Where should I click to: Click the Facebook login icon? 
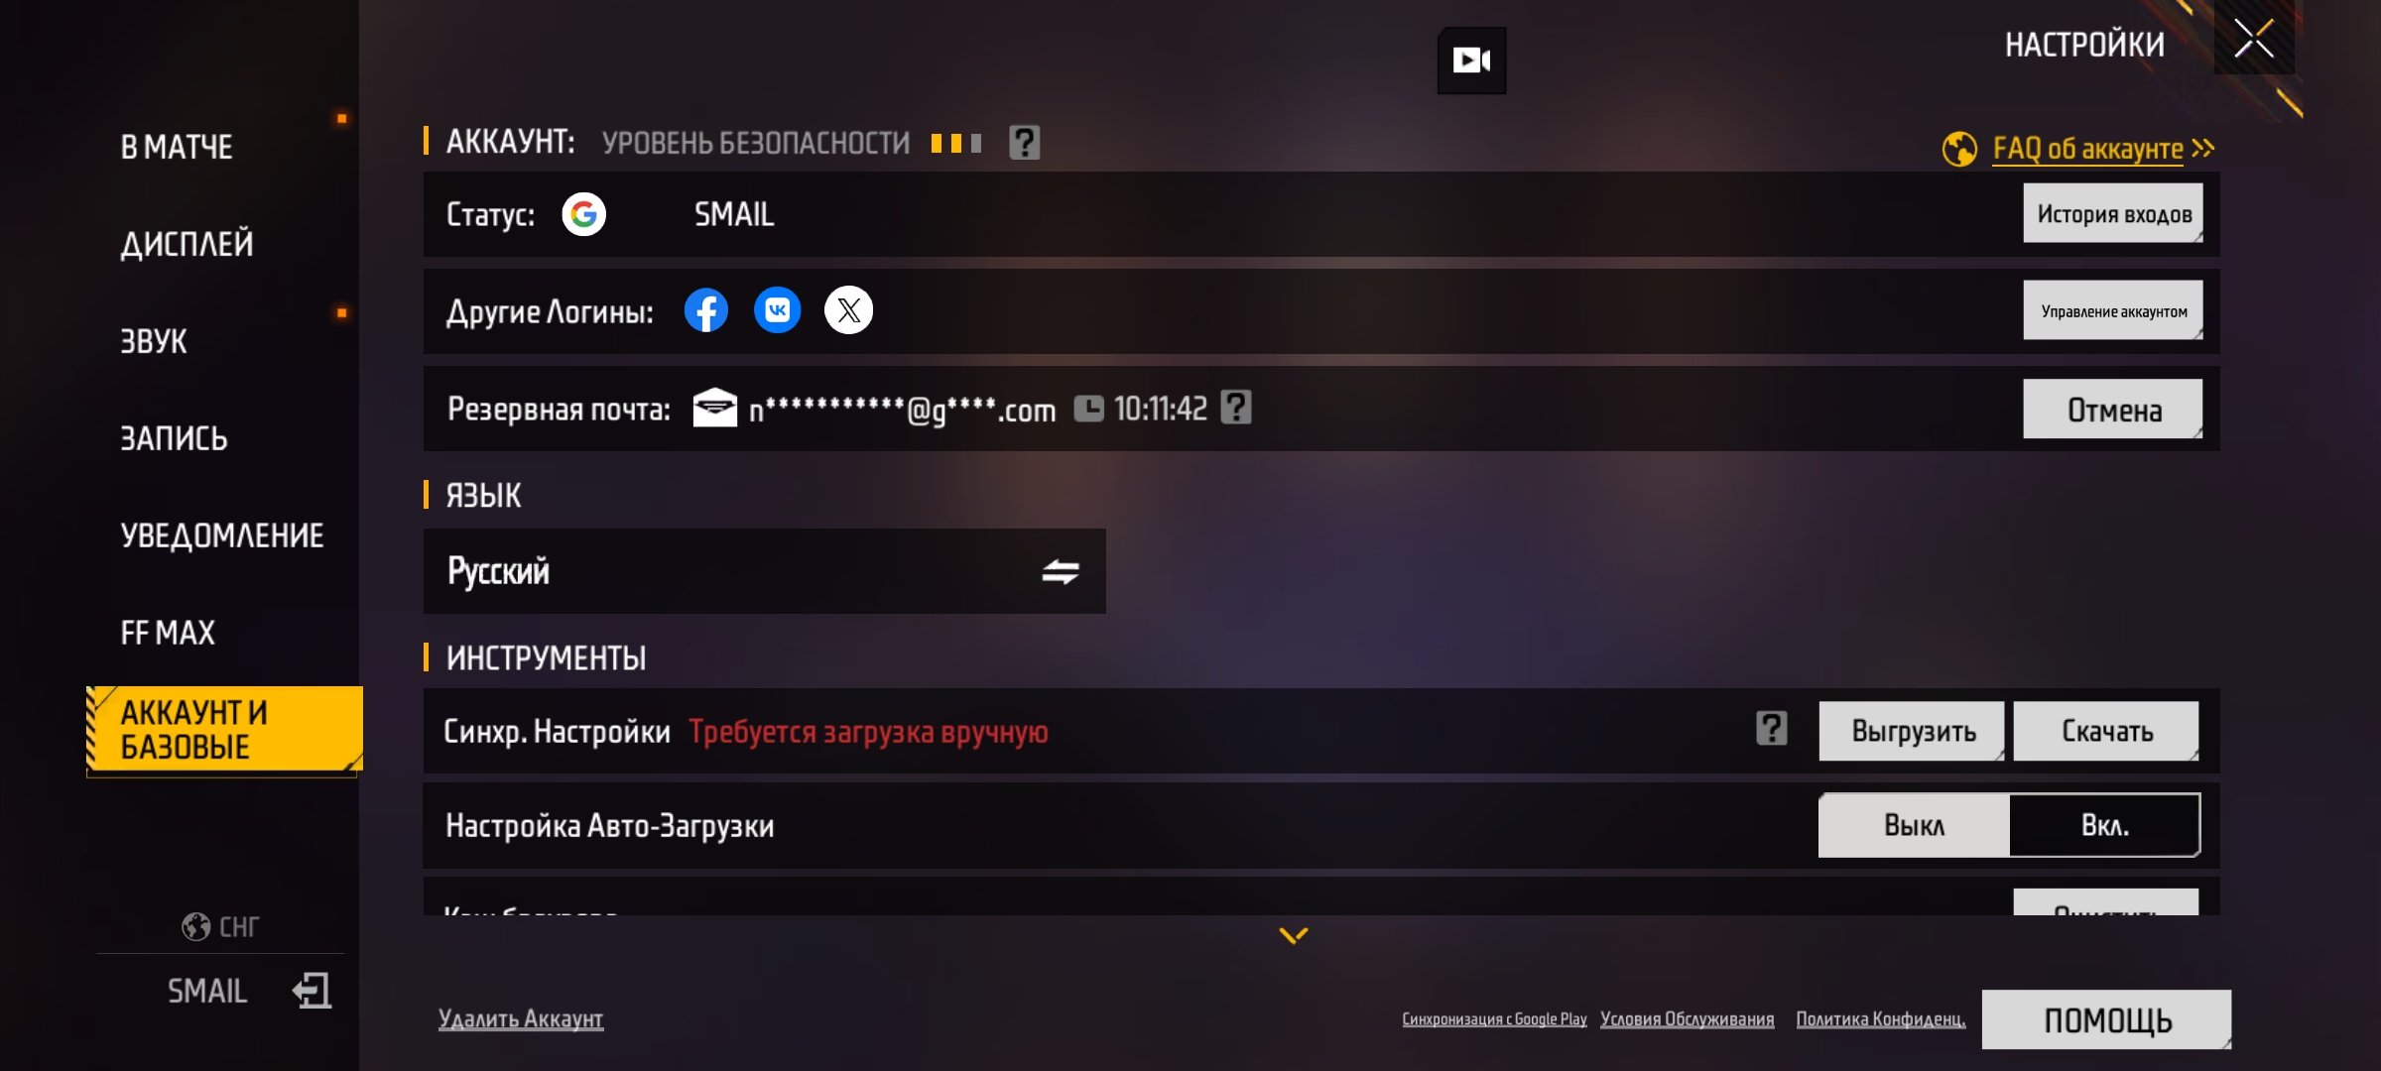(x=706, y=310)
